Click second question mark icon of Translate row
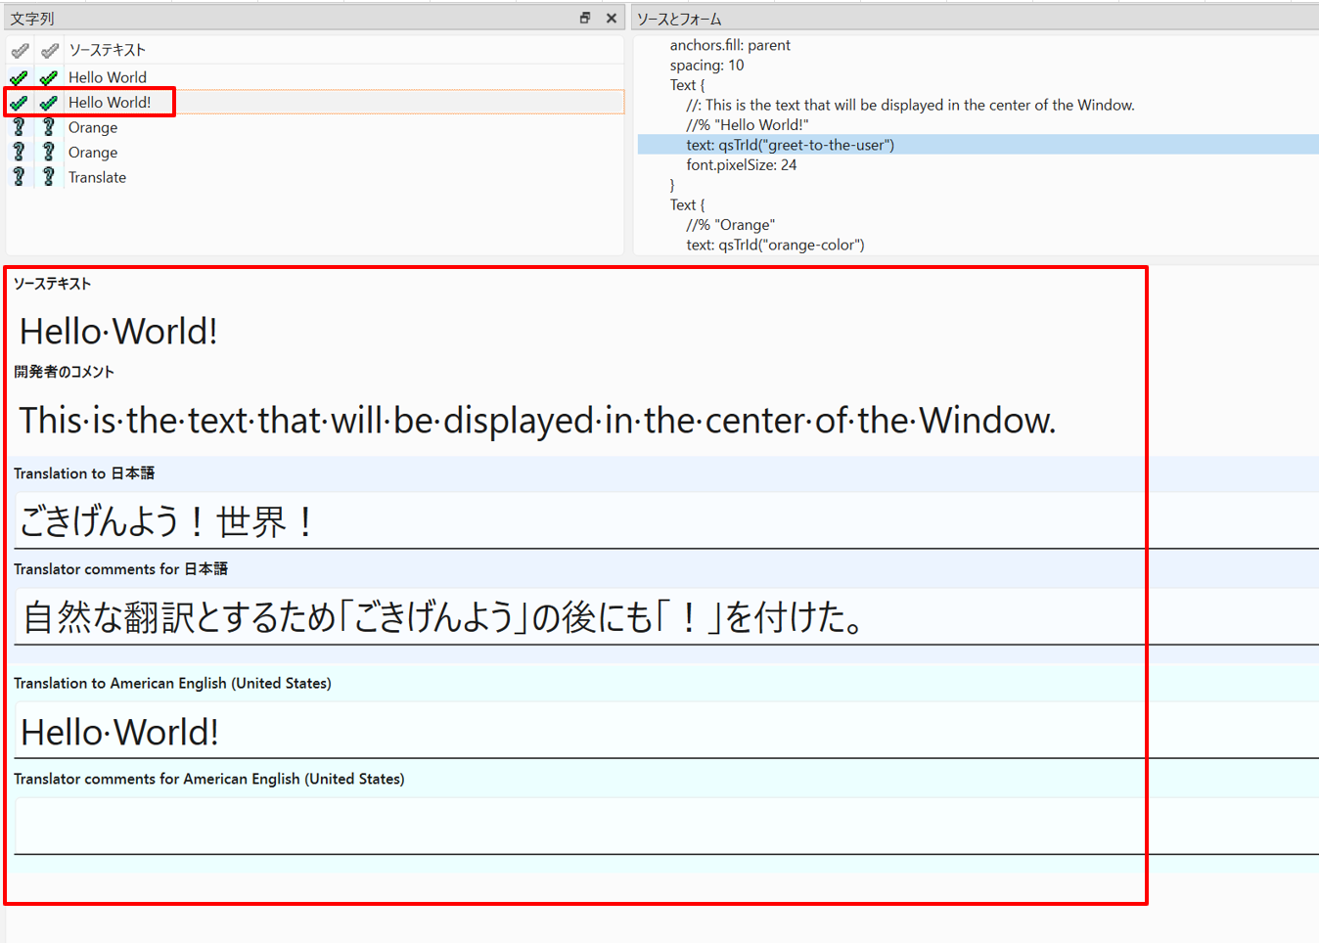Viewport: 1319px width, 943px height. (49, 177)
